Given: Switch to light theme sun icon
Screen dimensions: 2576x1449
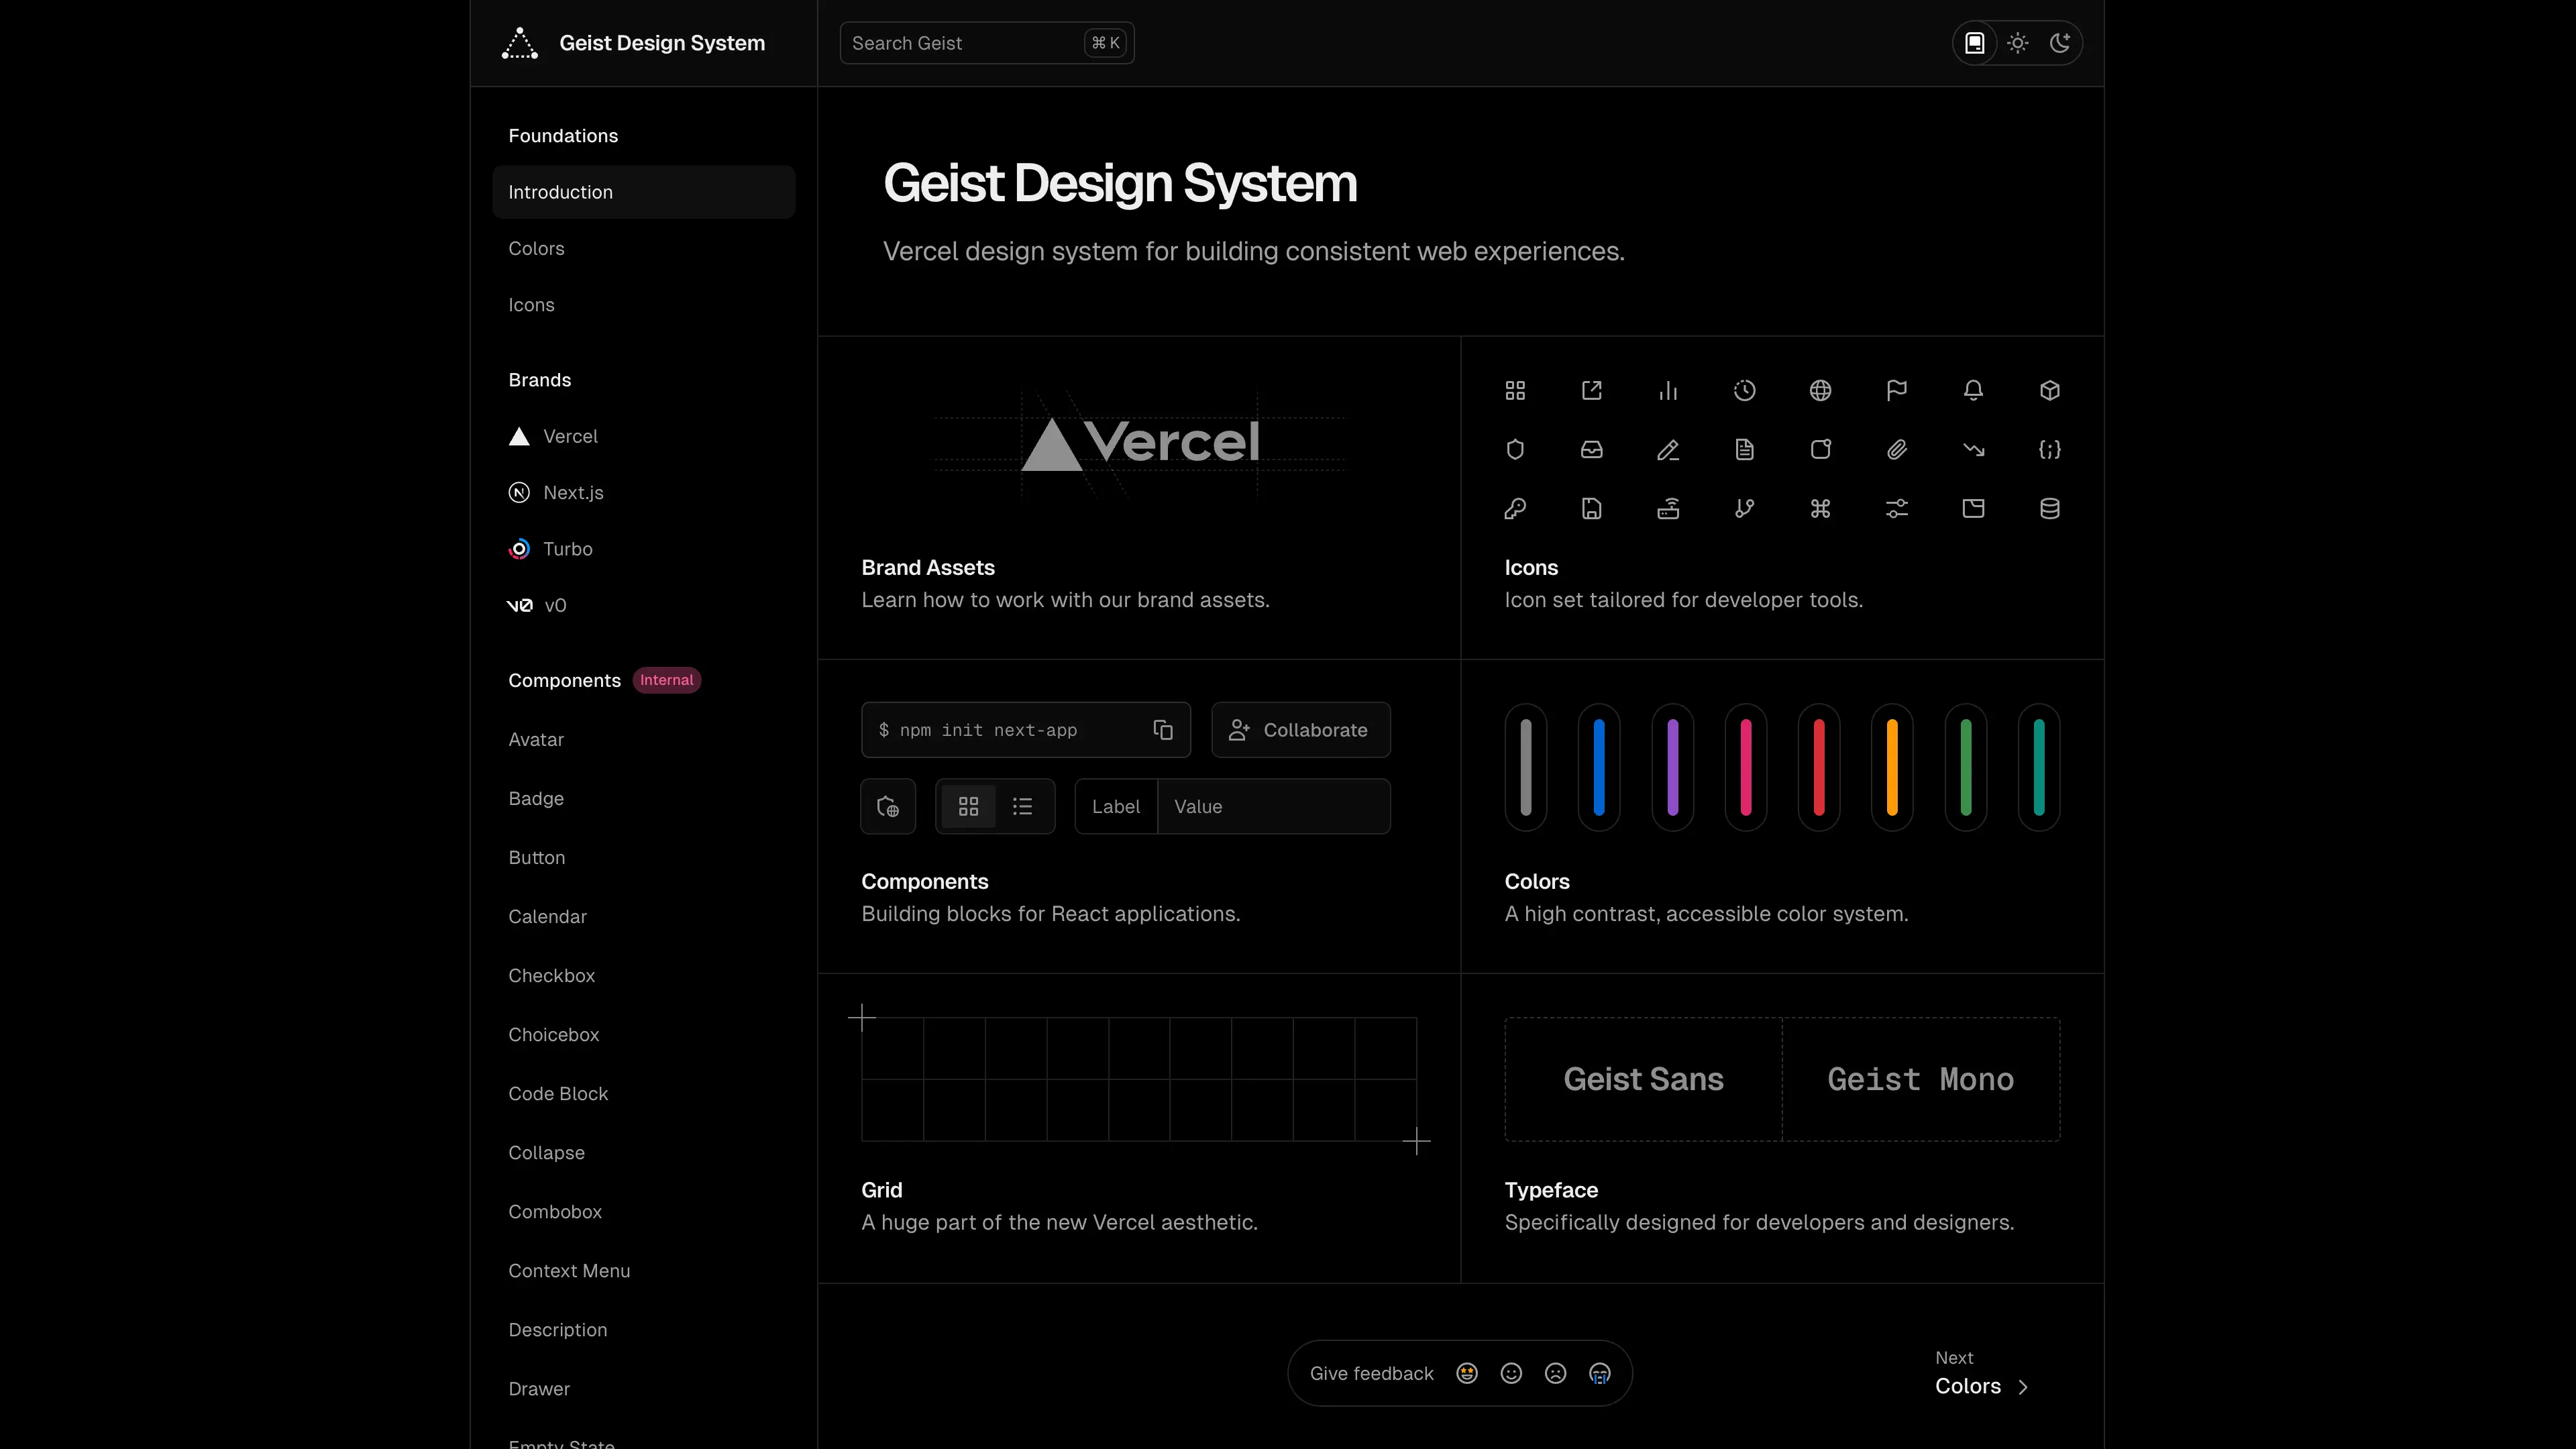Looking at the screenshot, I should tap(2017, 43).
